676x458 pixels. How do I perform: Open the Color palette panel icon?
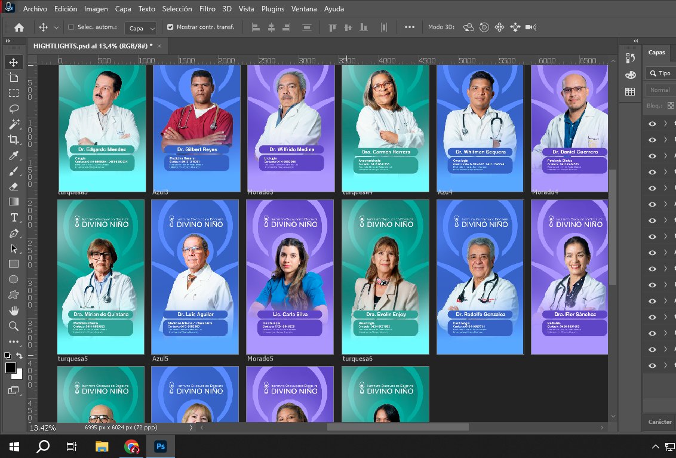(630, 75)
